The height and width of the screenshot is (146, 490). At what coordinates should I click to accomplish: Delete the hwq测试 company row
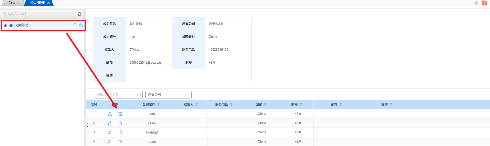click(x=120, y=132)
